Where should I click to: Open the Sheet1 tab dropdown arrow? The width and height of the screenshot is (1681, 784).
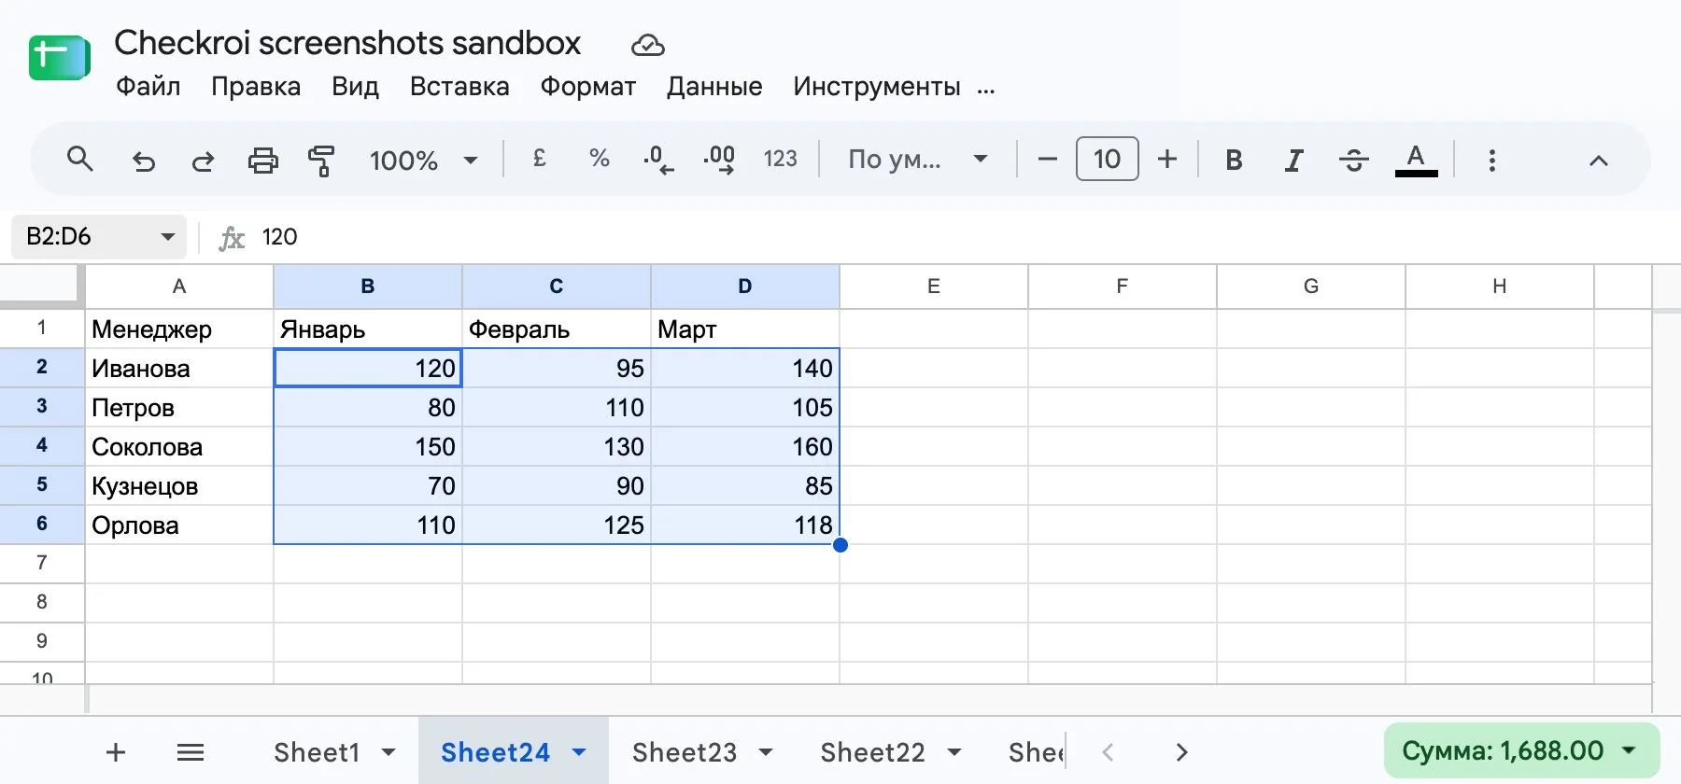click(389, 752)
